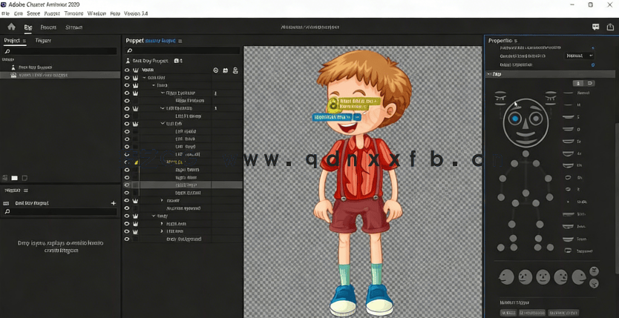Switch to the Record workspace tab

tap(48, 27)
